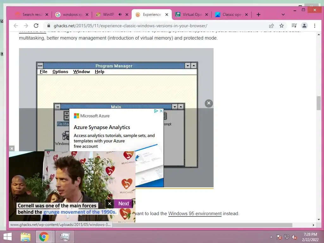Dismiss the Next video prompt X
This screenshot has width=324, height=243.
coord(110,203)
